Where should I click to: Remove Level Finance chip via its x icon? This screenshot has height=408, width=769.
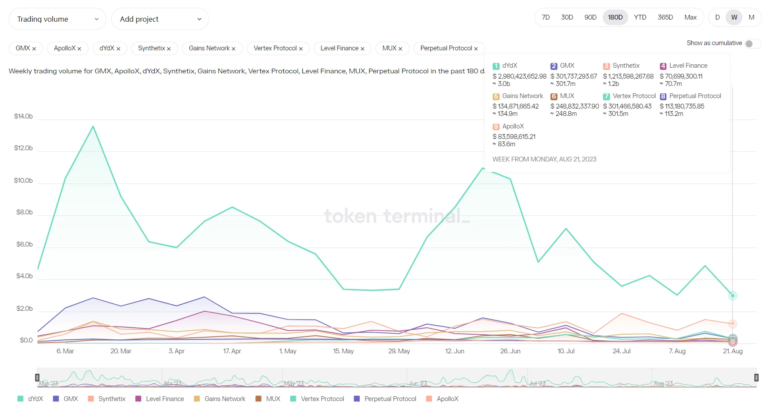click(x=362, y=49)
